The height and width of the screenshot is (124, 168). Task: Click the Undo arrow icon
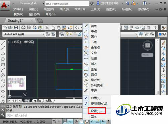click(77, 28)
